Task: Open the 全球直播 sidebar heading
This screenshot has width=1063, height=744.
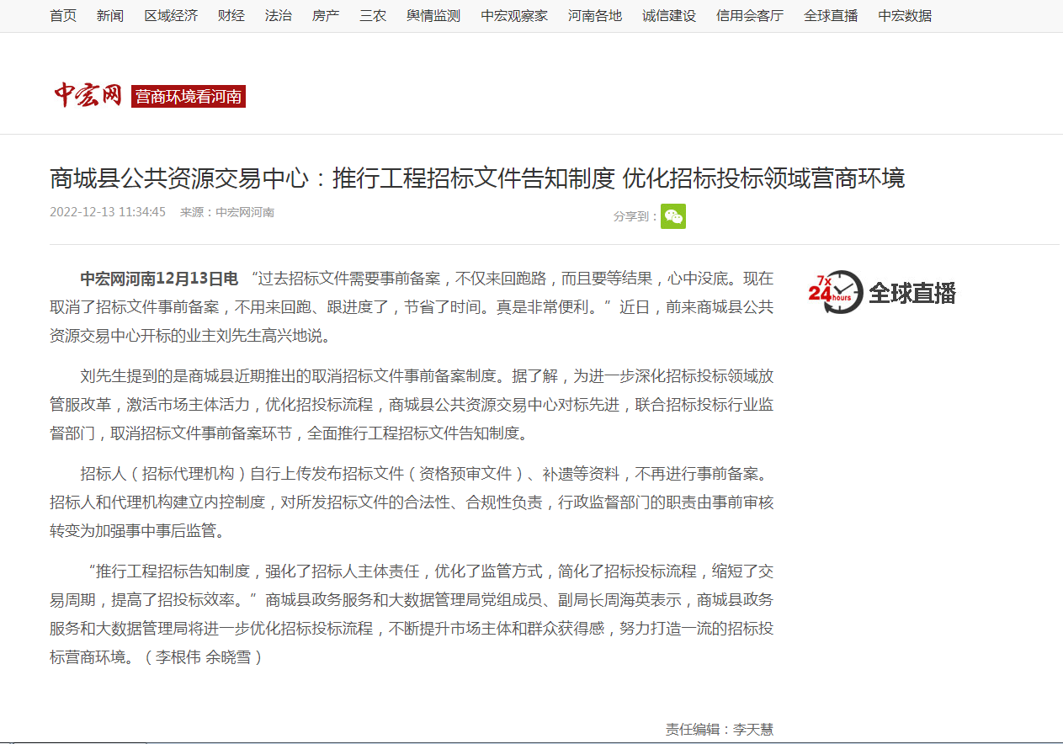Action: coord(912,293)
